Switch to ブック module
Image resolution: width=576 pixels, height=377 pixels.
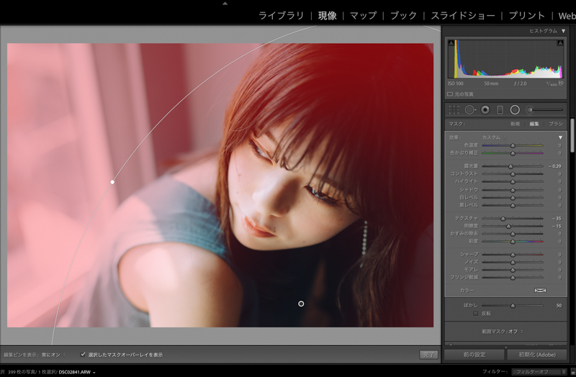[403, 16]
